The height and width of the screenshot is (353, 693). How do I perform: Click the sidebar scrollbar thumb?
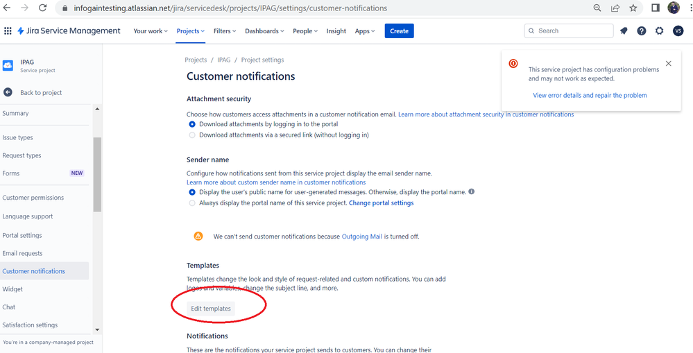point(97,175)
